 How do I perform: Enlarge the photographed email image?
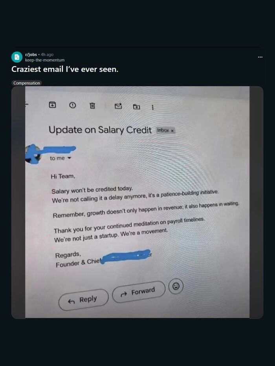tap(137, 202)
